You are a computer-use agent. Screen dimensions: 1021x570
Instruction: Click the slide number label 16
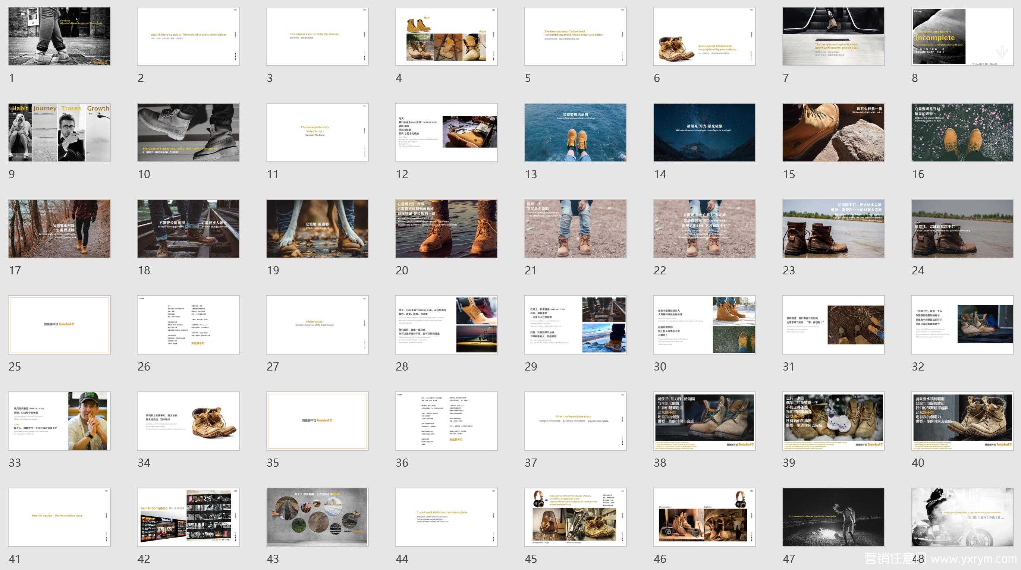point(918,174)
